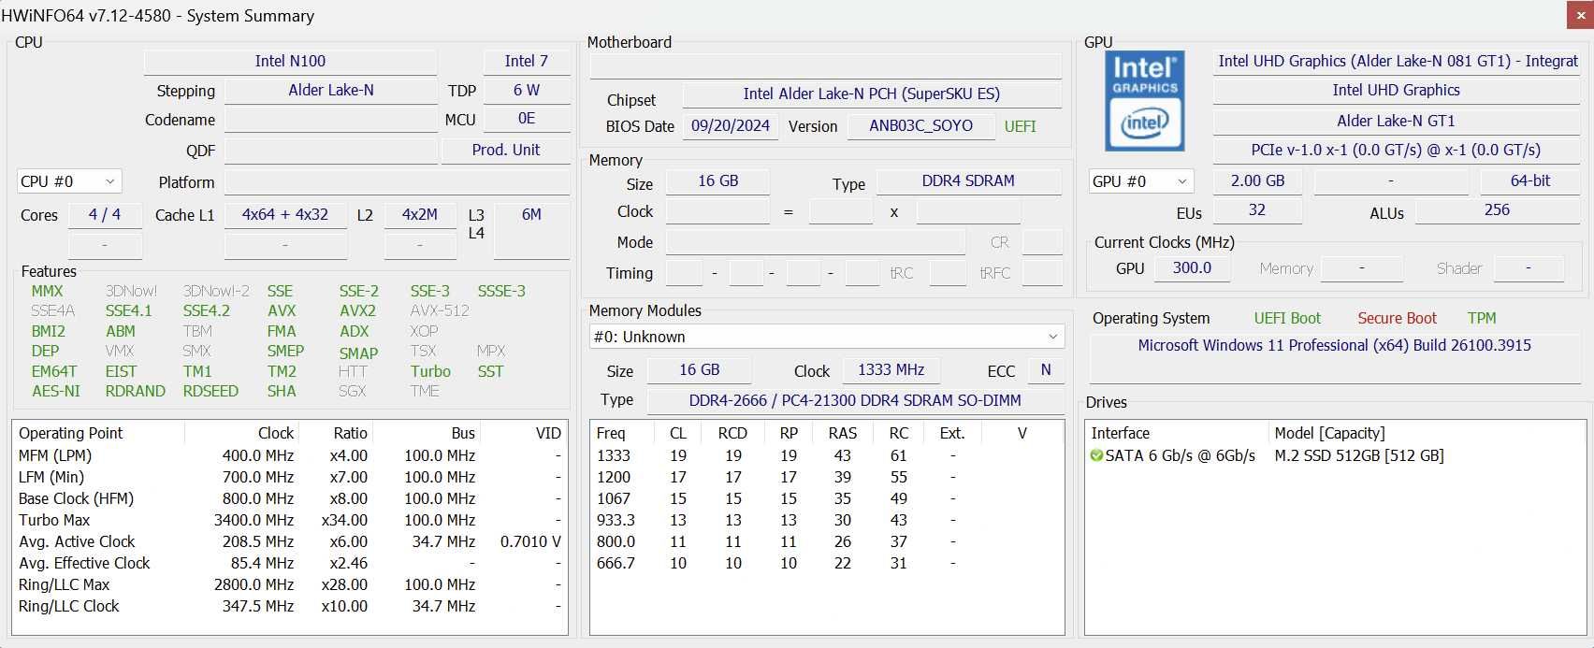Select the 933.3 frequency timing row
This screenshot has height=648, width=1594.
pos(827,520)
